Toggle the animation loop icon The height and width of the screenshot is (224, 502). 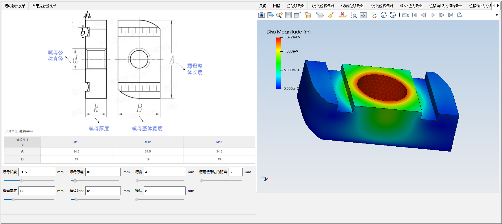(460, 15)
